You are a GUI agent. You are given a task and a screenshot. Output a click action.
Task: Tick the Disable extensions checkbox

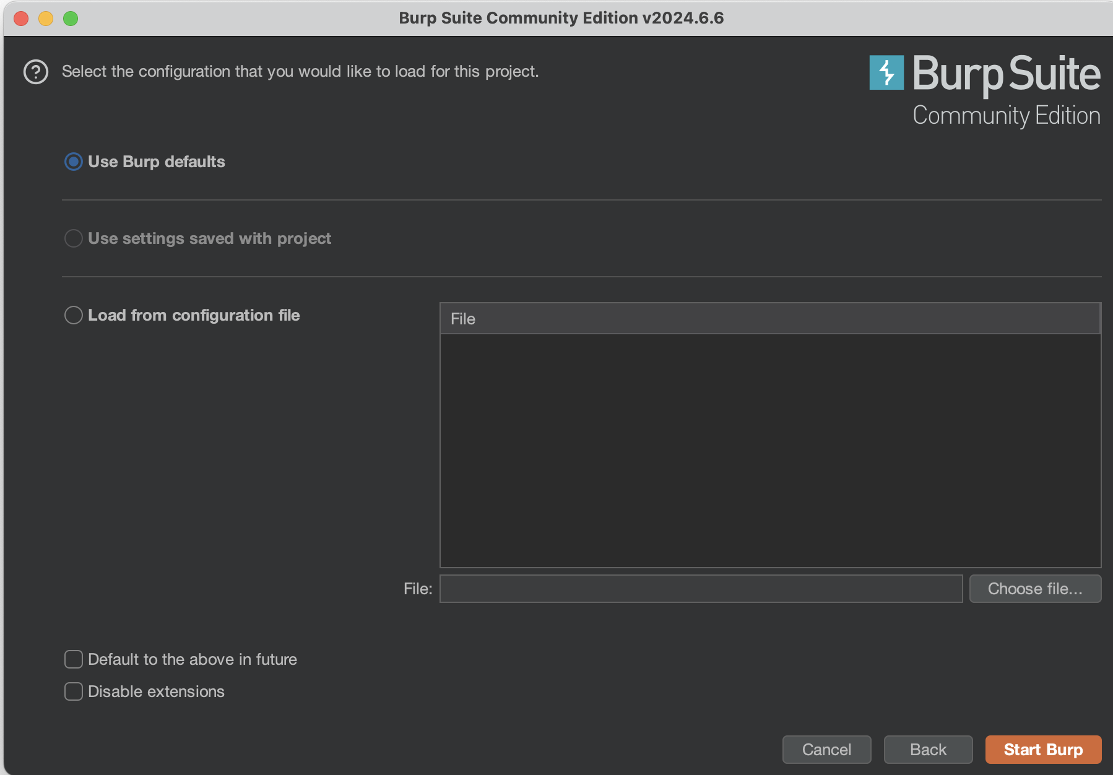point(74,692)
